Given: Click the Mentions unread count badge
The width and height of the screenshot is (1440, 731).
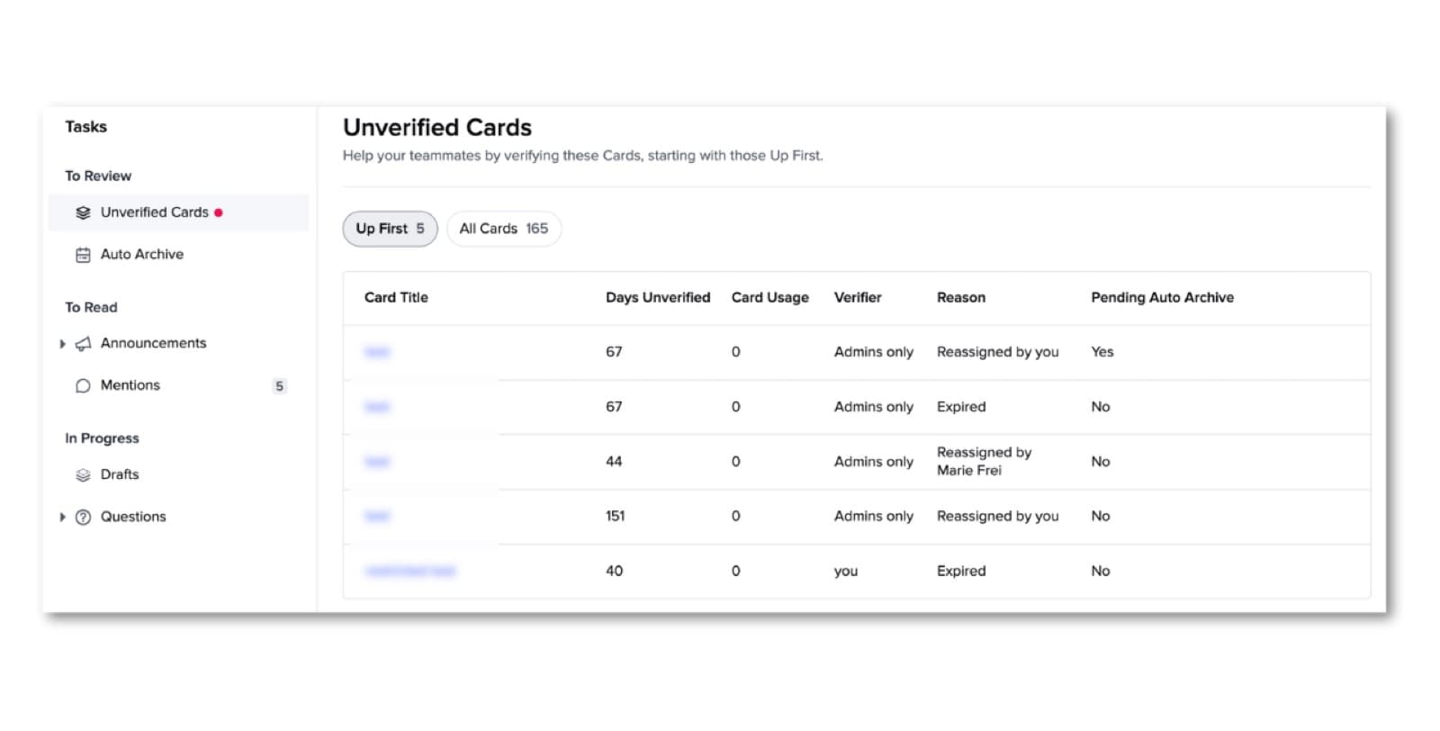Looking at the screenshot, I should coord(279,386).
